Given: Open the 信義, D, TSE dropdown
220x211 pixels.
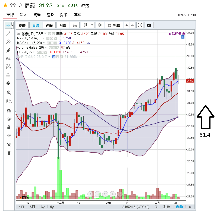Looking at the screenshot, I should (x=45, y=34).
